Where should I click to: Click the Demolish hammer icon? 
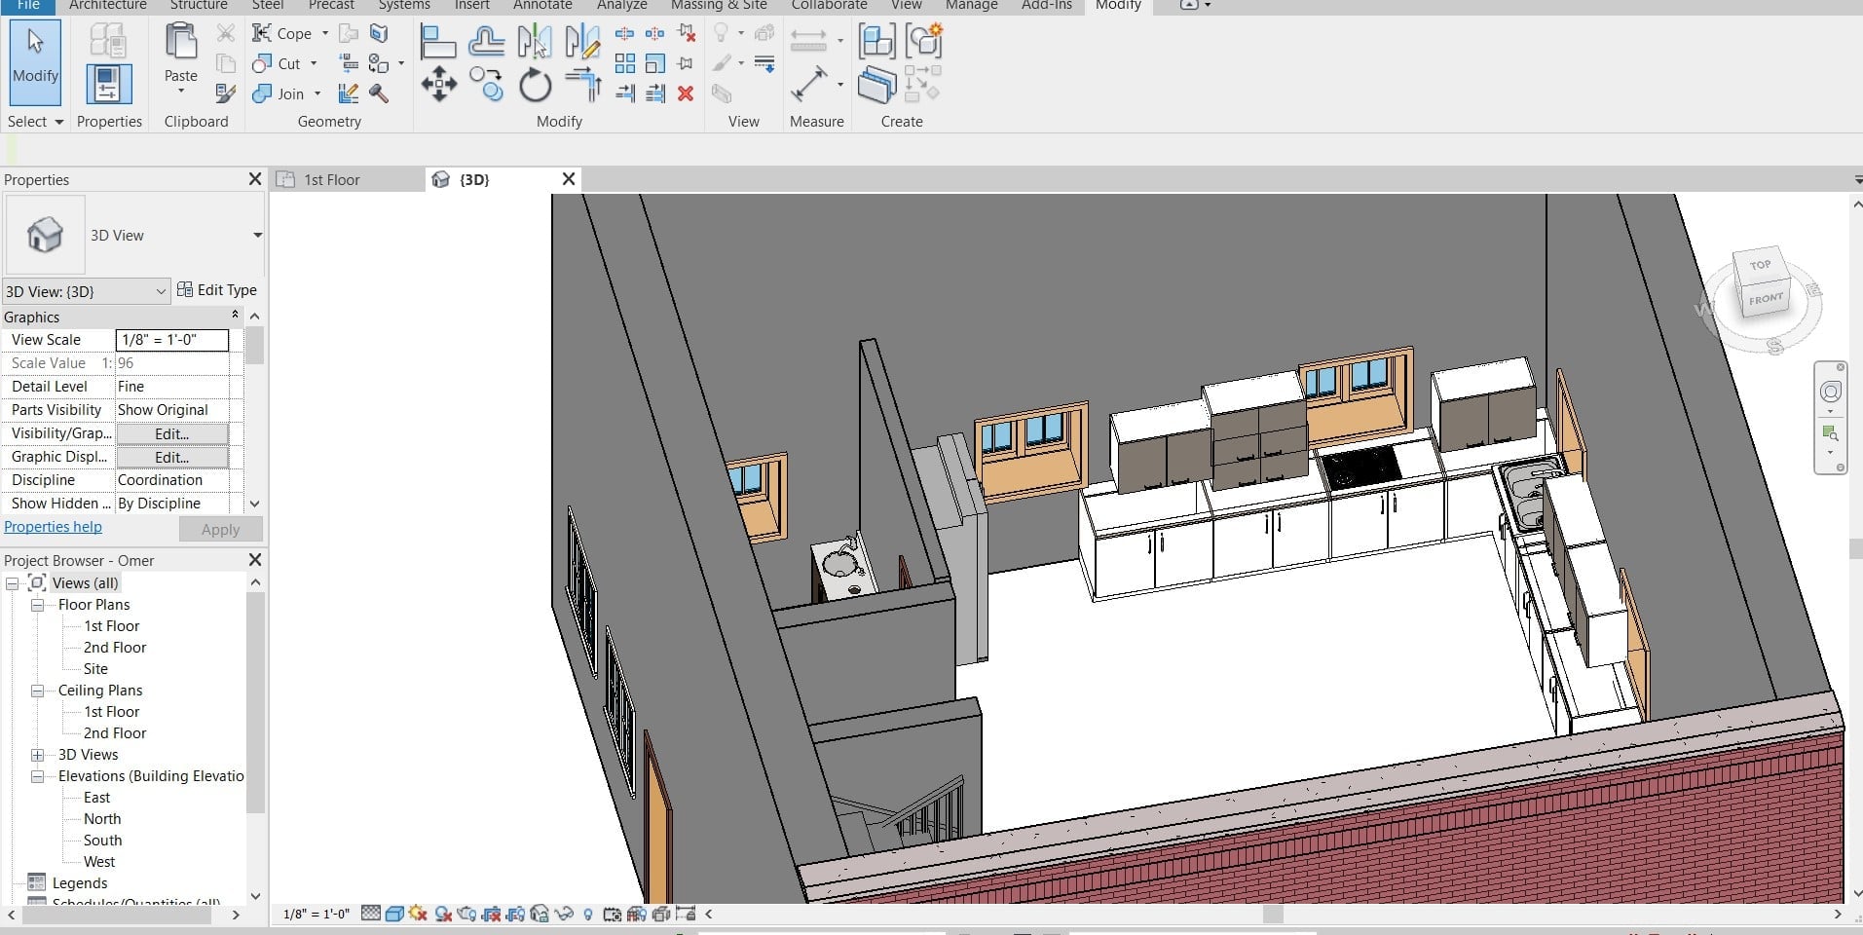379,93
